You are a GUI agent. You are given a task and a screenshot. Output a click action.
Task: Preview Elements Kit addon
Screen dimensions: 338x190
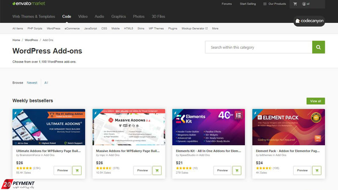coord(223,171)
